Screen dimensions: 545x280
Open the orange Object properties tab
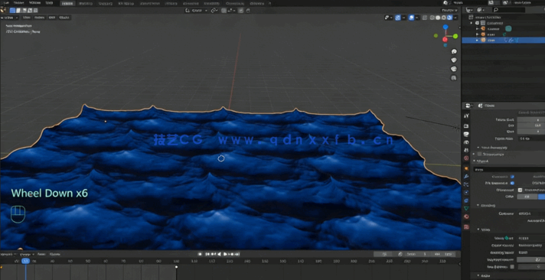click(x=466, y=168)
